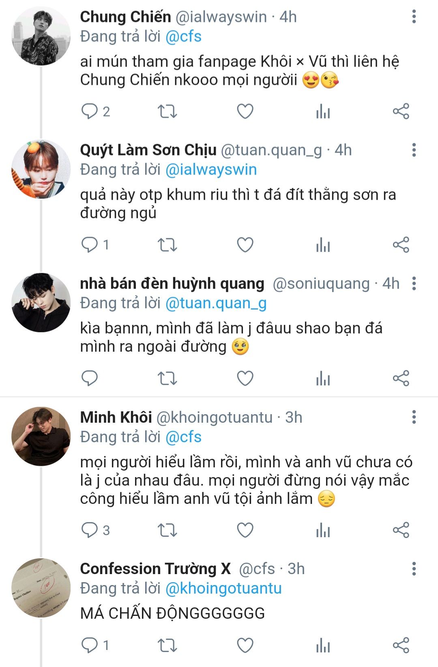This screenshot has width=438, height=667.
Task: Share Minh Khôi's tweet
Action: click(401, 530)
